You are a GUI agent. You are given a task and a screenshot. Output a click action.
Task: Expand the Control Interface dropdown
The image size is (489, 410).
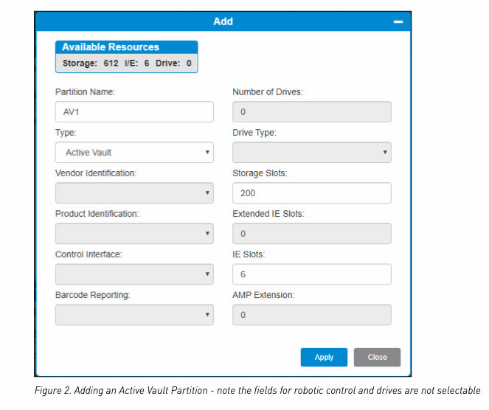pos(134,274)
